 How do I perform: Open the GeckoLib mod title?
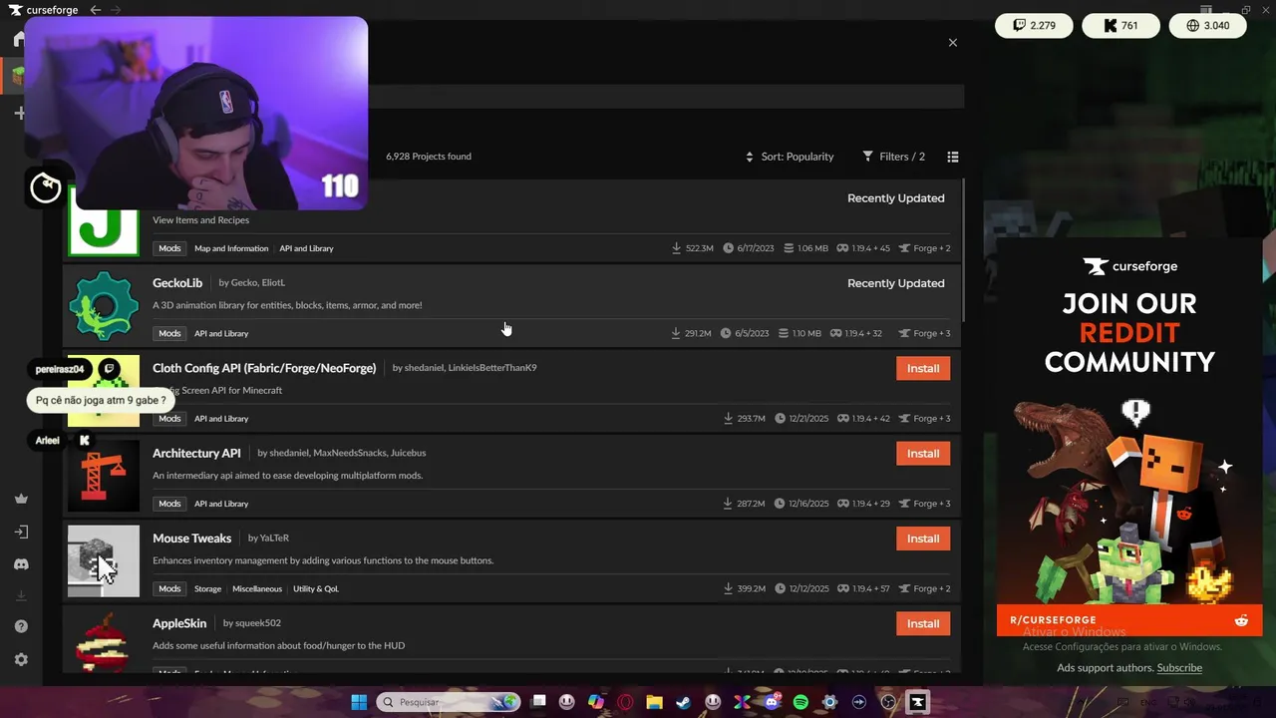coord(177,283)
